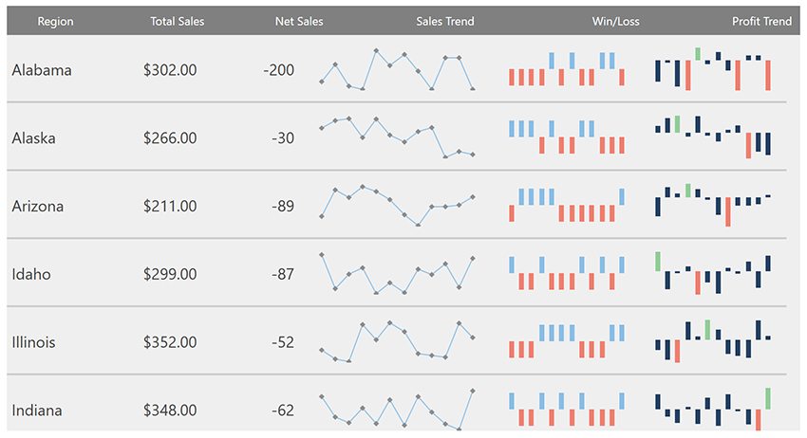Image resolution: width=807 pixels, height=438 pixels.
Task: Click the Net Sales column header
Action: point(298,21)
